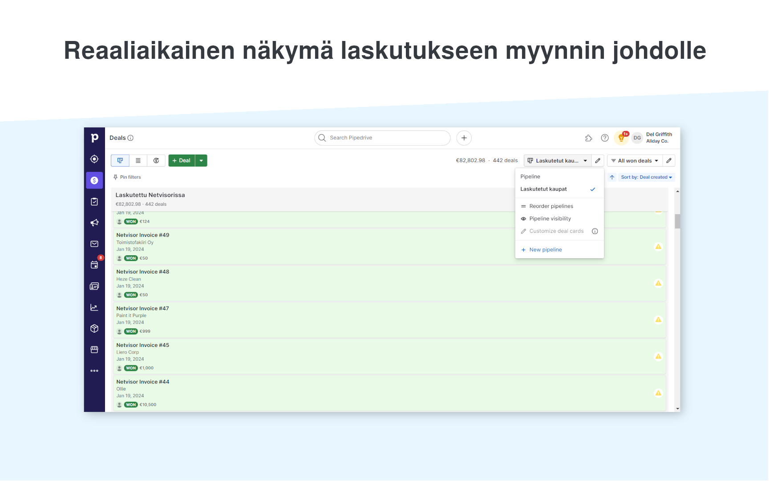Switch to forecast view
Image resolution: width=769 pixels, height=481 pixels.
coord(156,160)
